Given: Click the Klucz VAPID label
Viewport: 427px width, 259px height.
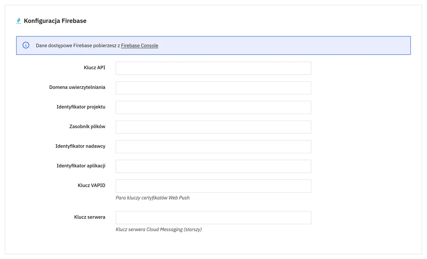Looking at the screenshot, I should pos(92,185).
